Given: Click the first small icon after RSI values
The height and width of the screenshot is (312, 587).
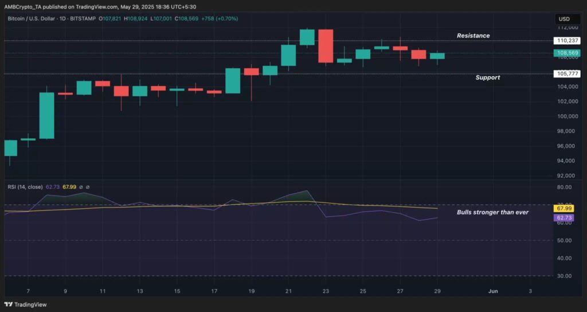Looking at the screenshot, I should click(x=81, y=187).
